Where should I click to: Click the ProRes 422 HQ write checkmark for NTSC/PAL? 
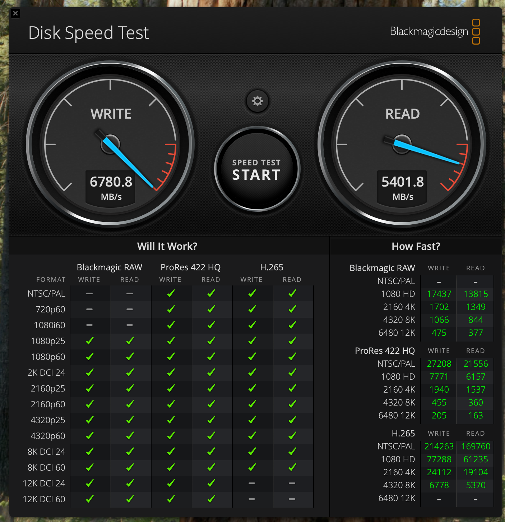click(x=171, y=293)
